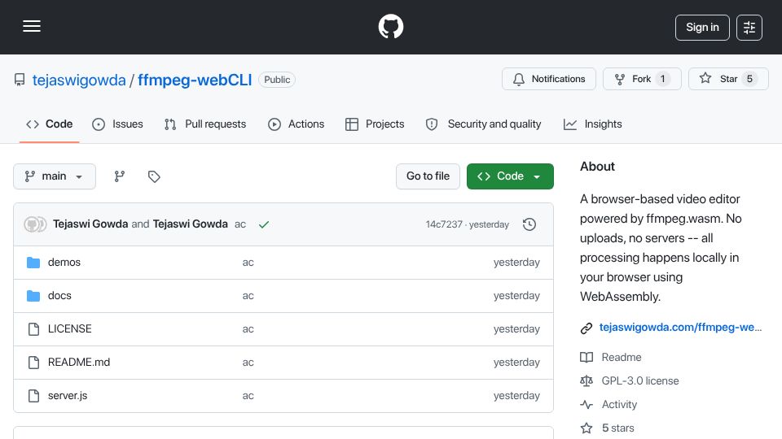Open the README.md file

pos(79,363)
